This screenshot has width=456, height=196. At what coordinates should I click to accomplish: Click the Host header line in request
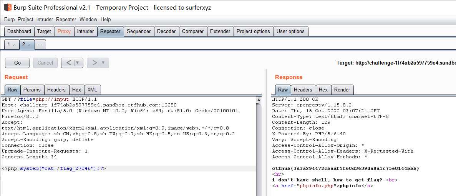pyautogui.click(x=89, y=105)
